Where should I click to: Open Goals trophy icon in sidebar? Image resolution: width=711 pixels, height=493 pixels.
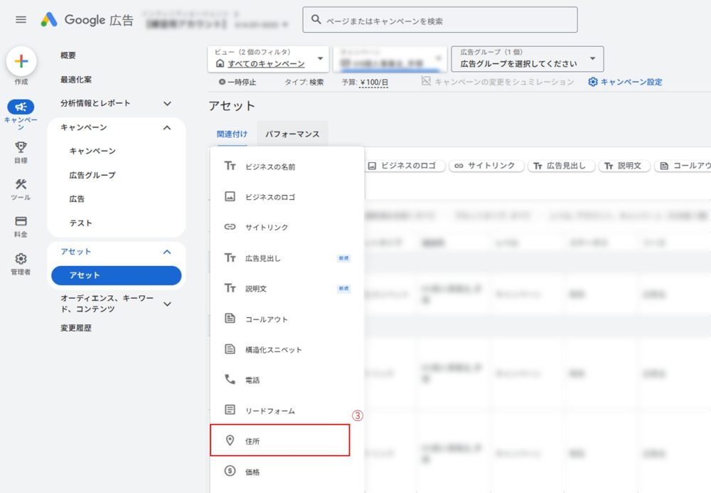pyautogui.click(x=21, y=147)
